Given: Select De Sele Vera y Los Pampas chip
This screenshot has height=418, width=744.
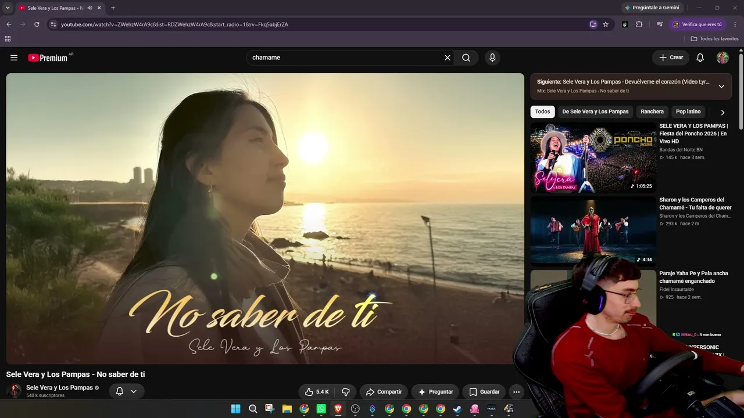Looking at the screenshot, I should pyautogui.click(x=595, y=111).
